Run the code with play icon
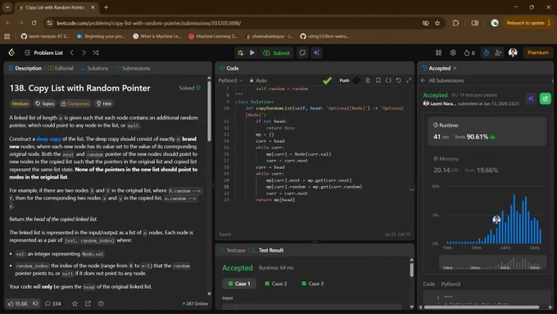 252,52
